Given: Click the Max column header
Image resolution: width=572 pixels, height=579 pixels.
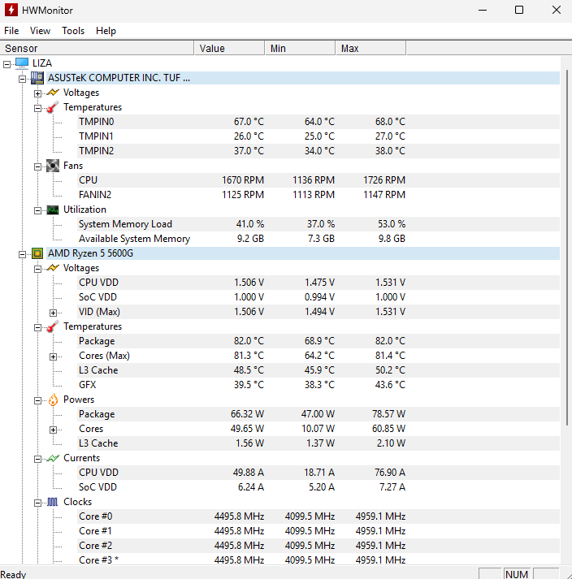Looking at the screenshot, I should [371, 49].
